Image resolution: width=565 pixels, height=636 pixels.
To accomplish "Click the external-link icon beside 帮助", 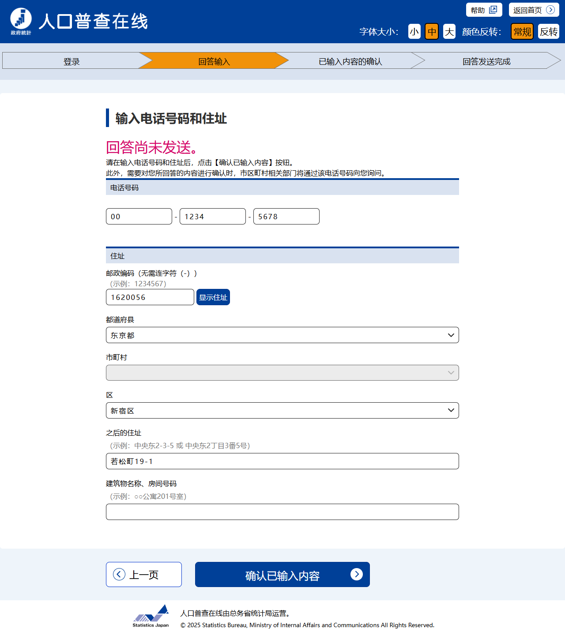I will pyautogui.click(x=493, y=10).
